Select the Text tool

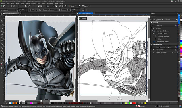click(1, 44)
